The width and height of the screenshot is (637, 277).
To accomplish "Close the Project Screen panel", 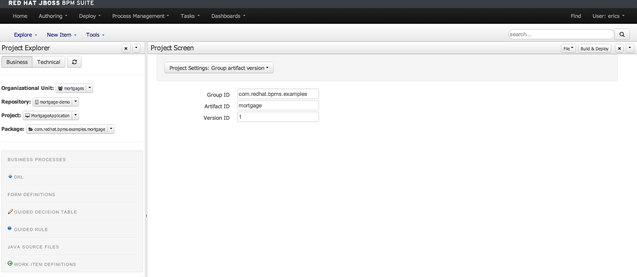I will (619, 49).
